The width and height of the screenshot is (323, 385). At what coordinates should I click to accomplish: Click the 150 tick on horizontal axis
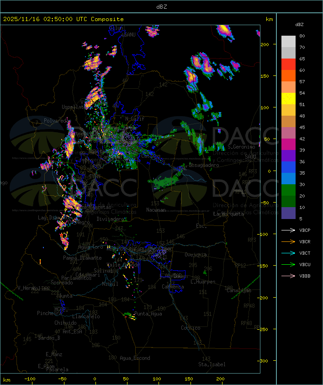pyautogui.click(x=189, y=379)
